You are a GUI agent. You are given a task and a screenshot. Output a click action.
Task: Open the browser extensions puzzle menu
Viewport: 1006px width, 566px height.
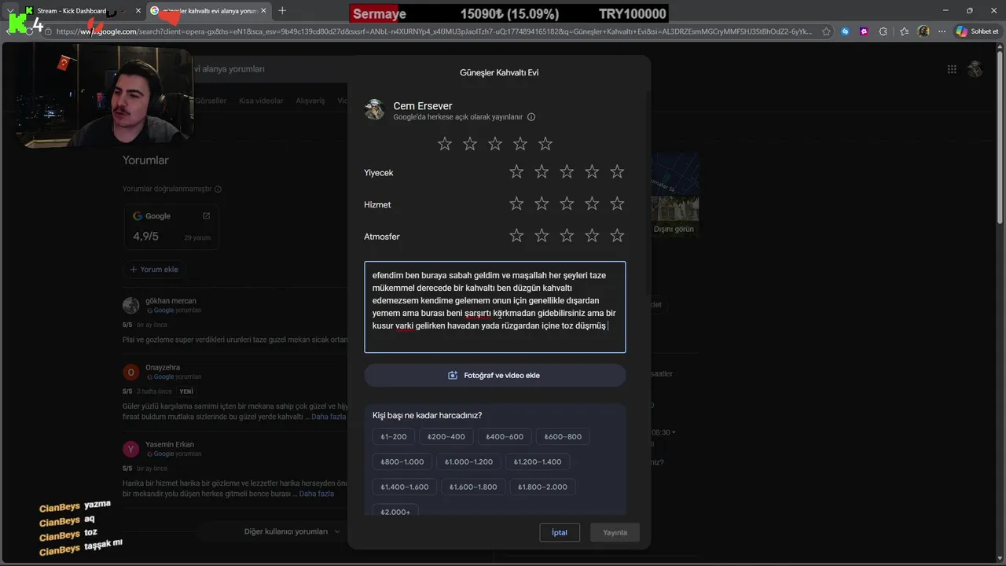(x=883, y=31)
